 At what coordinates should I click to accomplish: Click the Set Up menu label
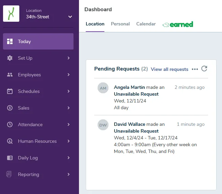[x=25, y=58]
